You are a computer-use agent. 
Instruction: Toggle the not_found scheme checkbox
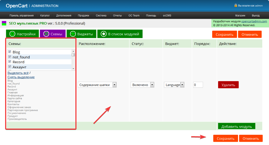pos(10,57)
